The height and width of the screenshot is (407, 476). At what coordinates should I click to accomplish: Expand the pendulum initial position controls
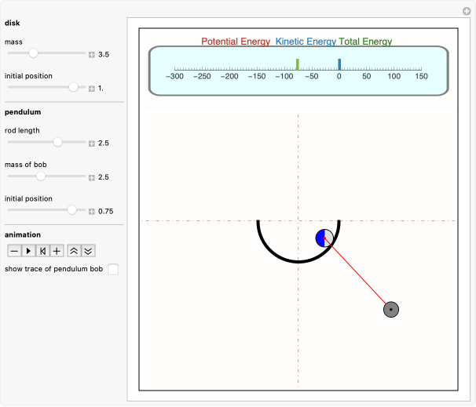[x=92, y=211]
